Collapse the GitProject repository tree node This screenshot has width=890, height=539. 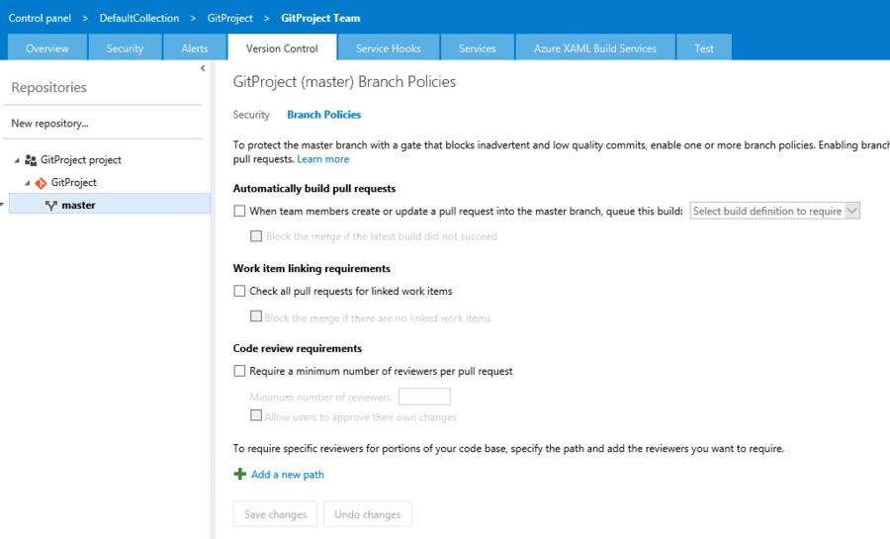point(28,183)
